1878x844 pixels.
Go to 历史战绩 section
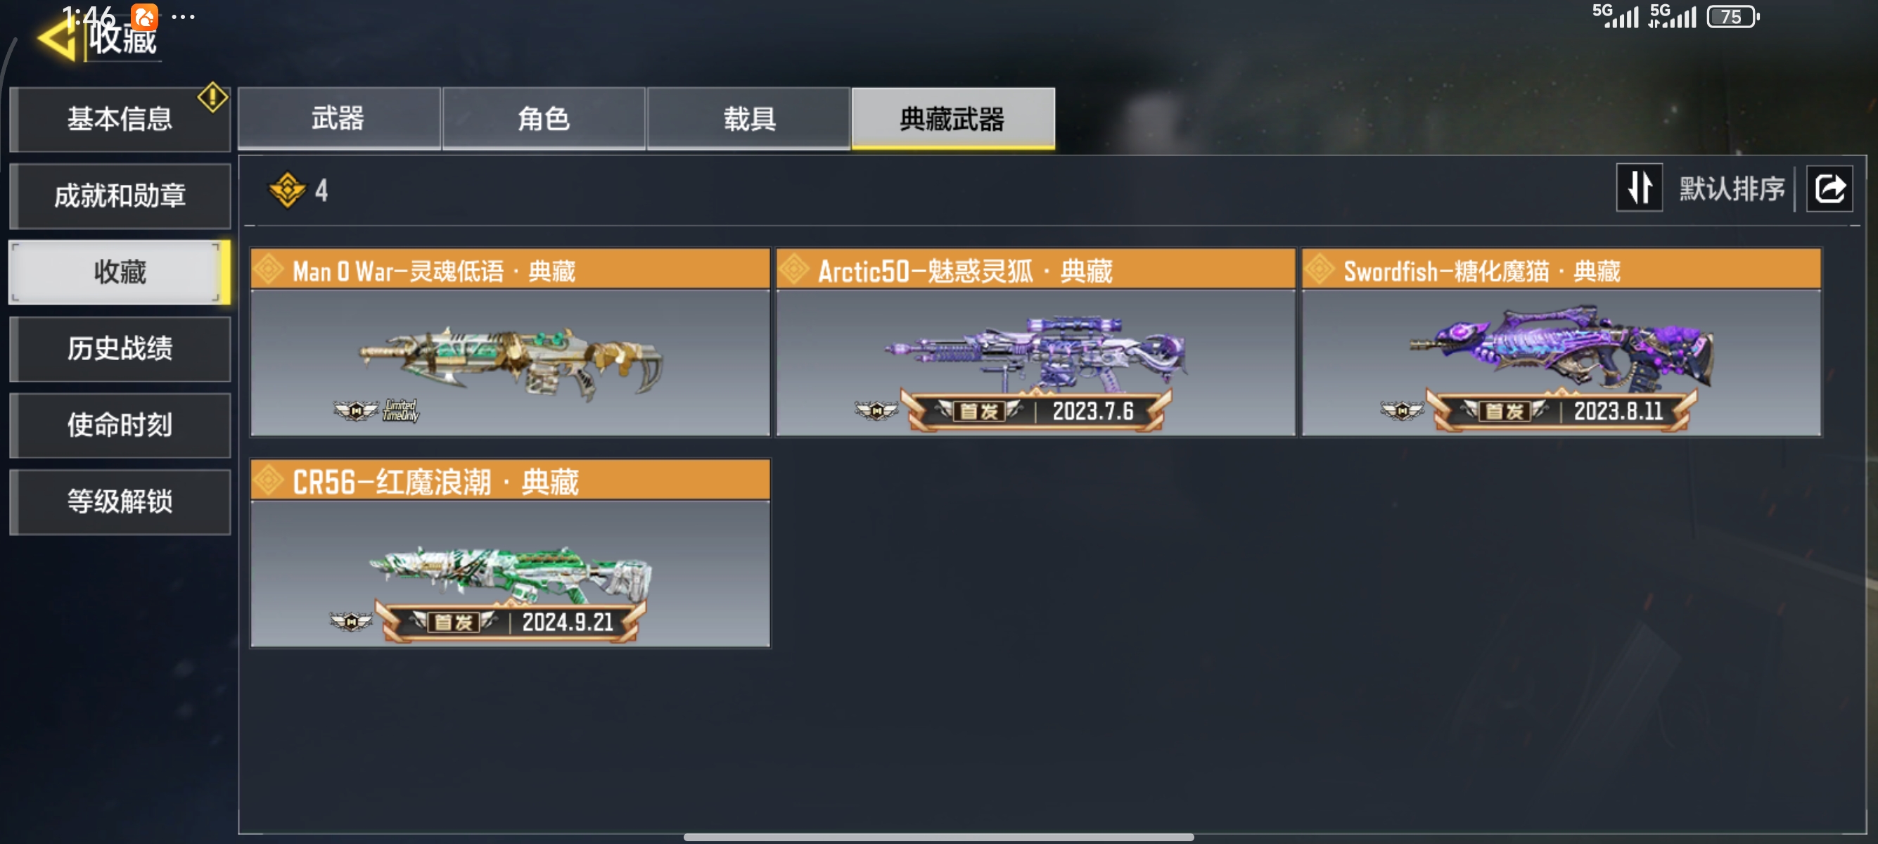pyautogui.click(x=120, y=348)
